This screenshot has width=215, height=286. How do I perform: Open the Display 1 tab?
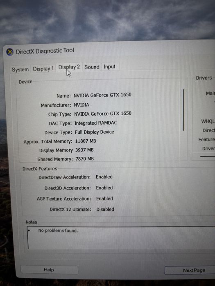tap(43, 69)
